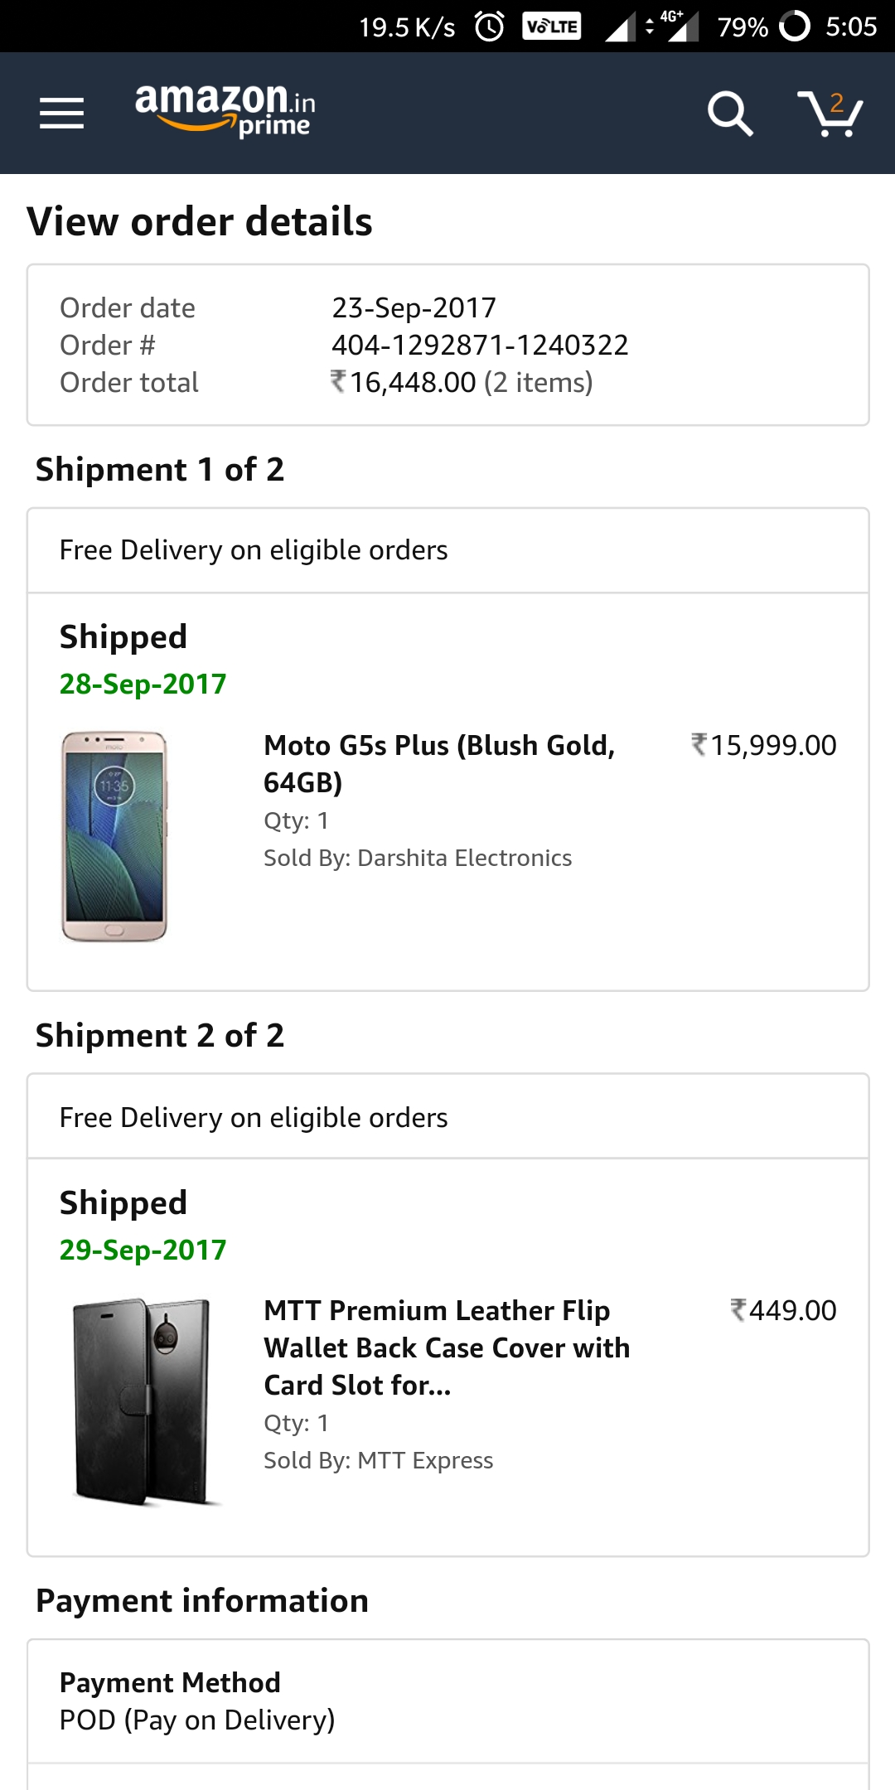Tap seller name MTT Express
This screenshot has width=895, height=1790.
click(424, 1460)
